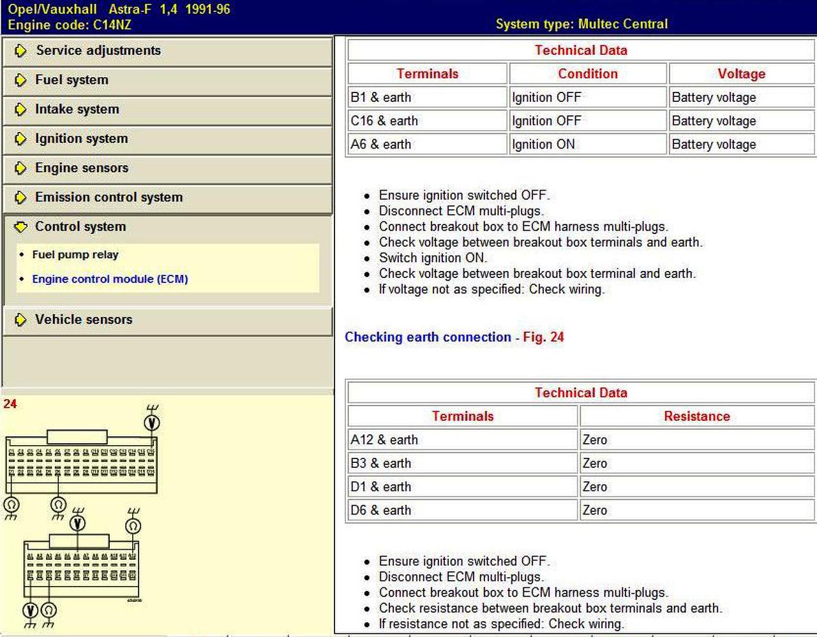Open the Fuel pump relay page
Image resolution: width=817 pixels, height=637 pixels.
tap(75, 255)
